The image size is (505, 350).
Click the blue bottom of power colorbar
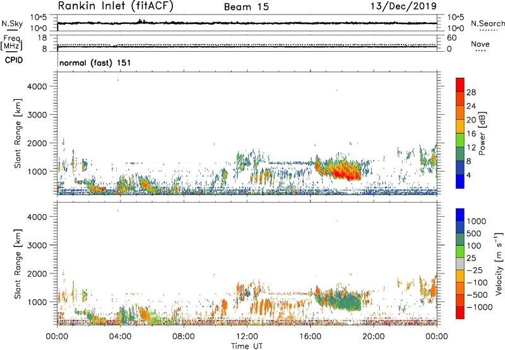click(460, 181)
